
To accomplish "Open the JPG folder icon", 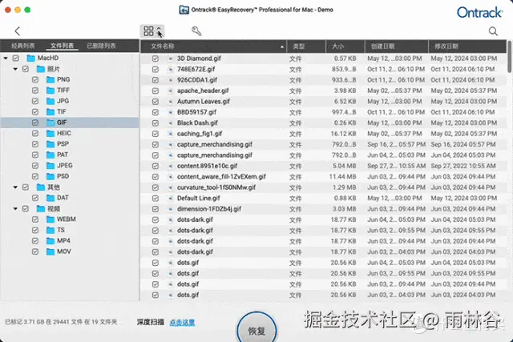I will [x=50, y=101].
